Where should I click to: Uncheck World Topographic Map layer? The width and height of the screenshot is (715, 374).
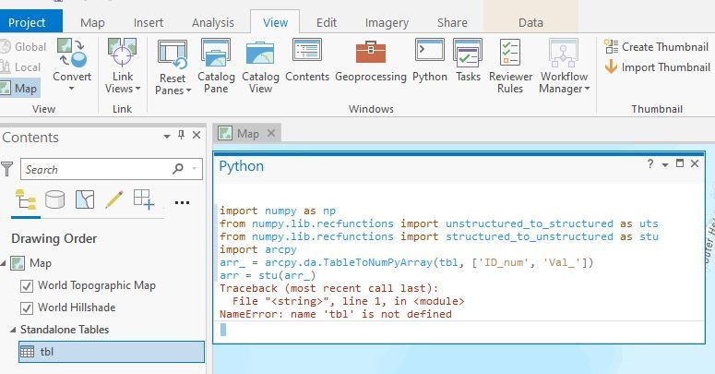click(x=26, y=285)
